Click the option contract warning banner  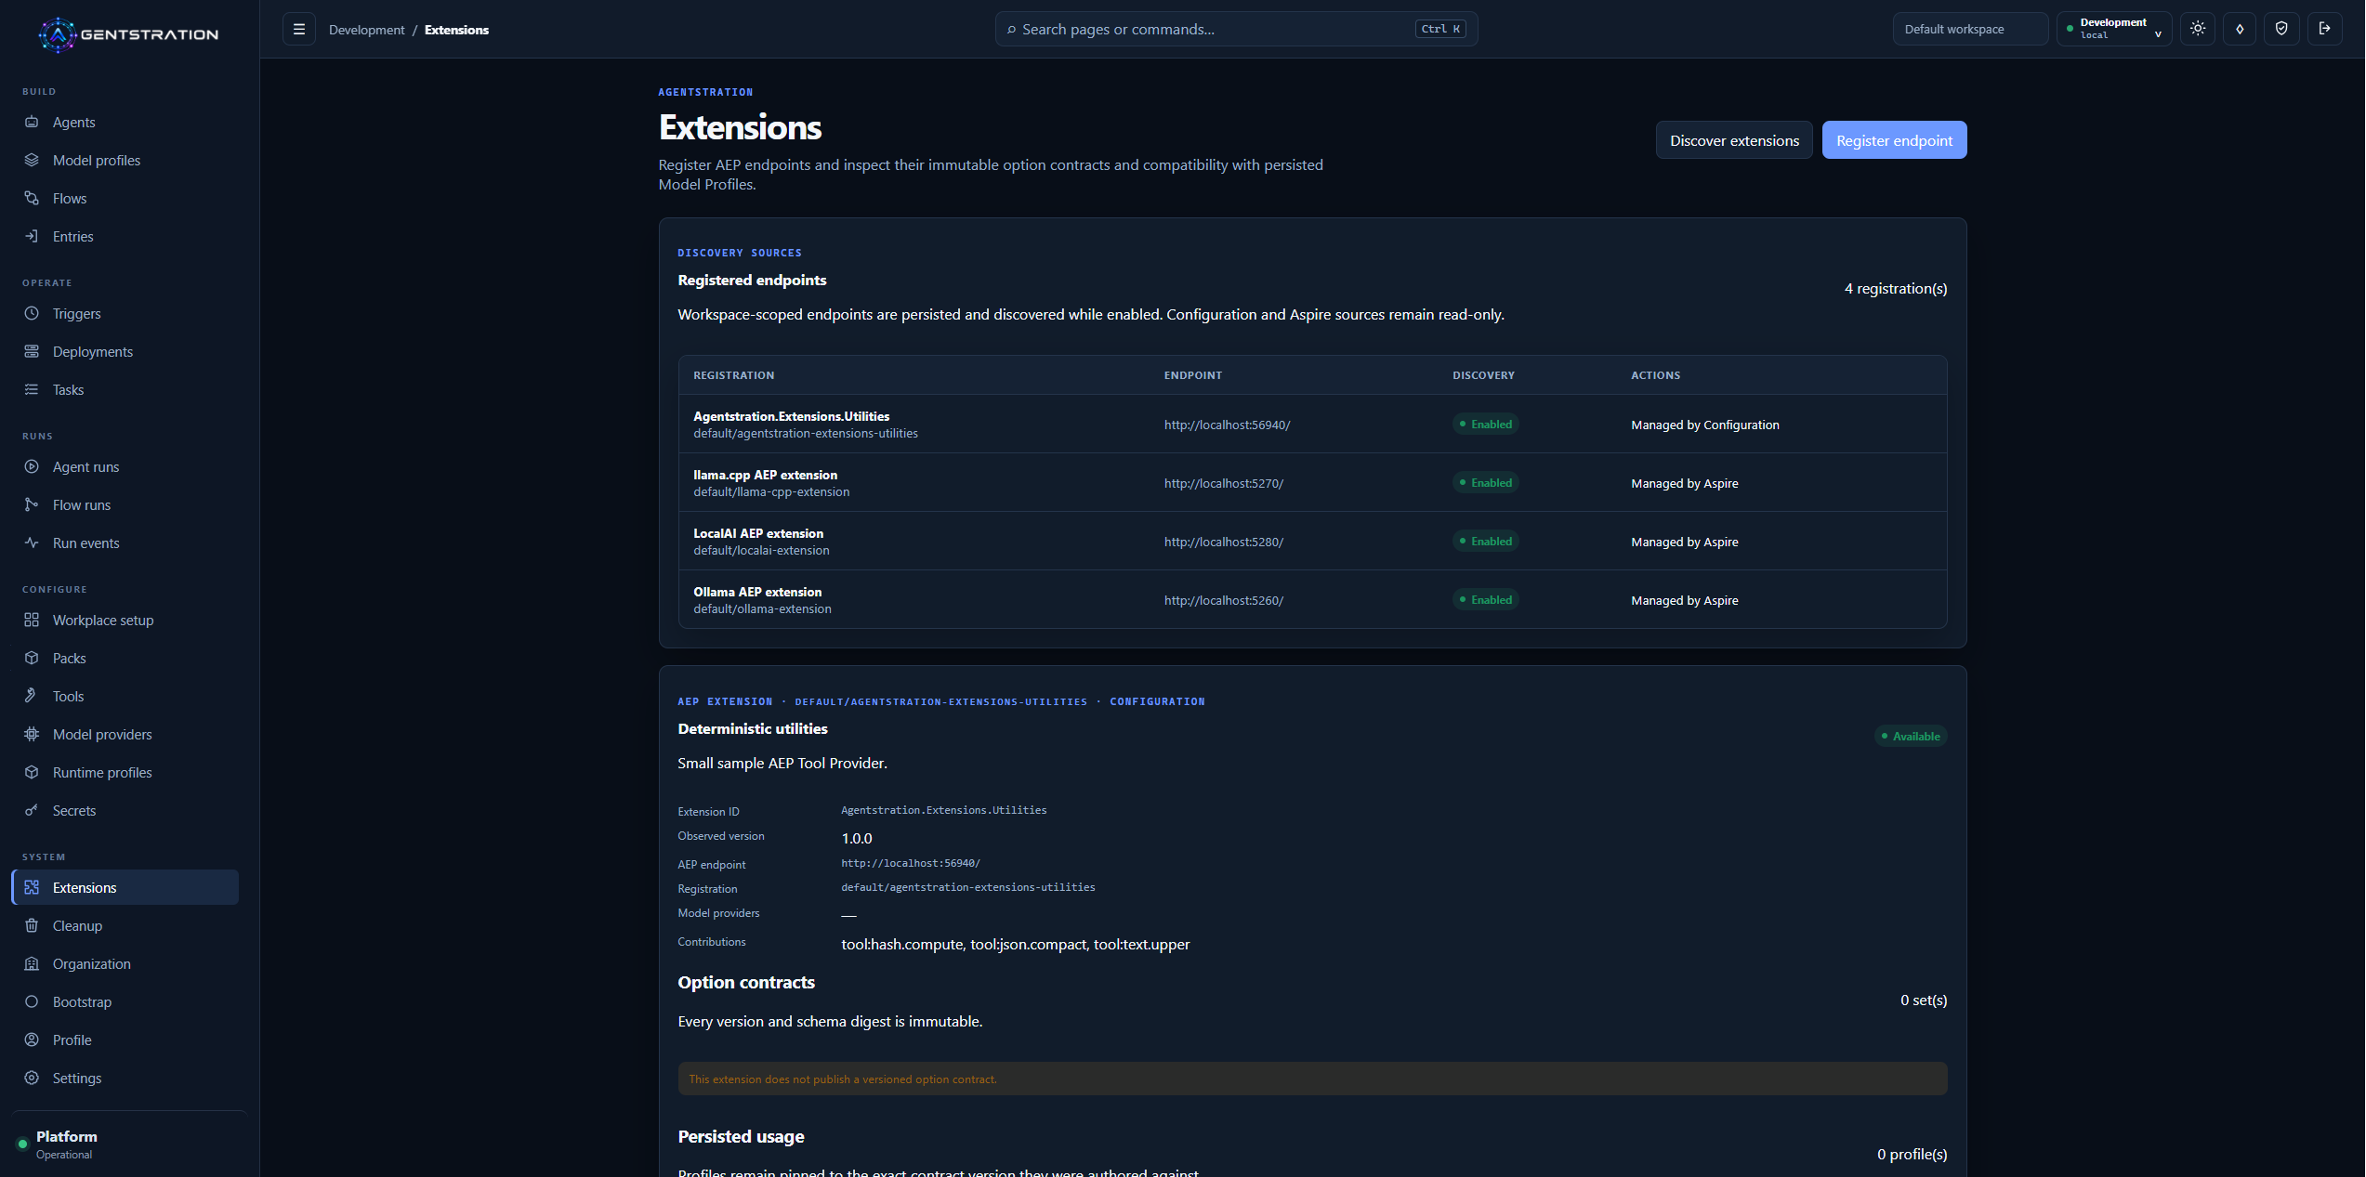pos(1312,1079)
